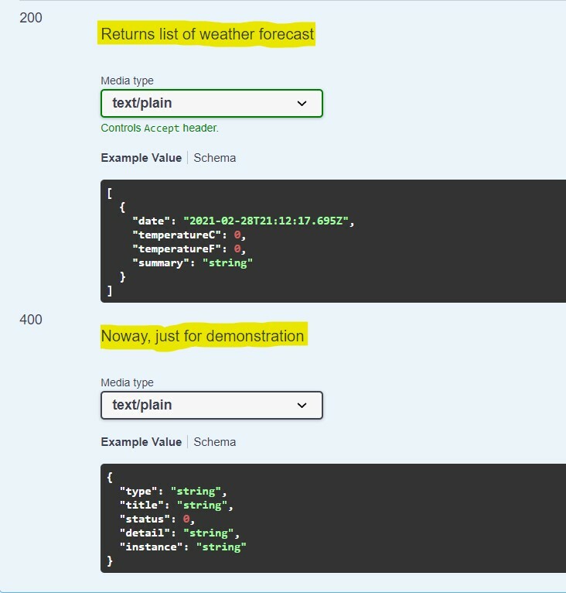The height and width of the screenshot is (593, 566).
Task: Click the "summary" key in 200 example
Action: tap(161, 263)
